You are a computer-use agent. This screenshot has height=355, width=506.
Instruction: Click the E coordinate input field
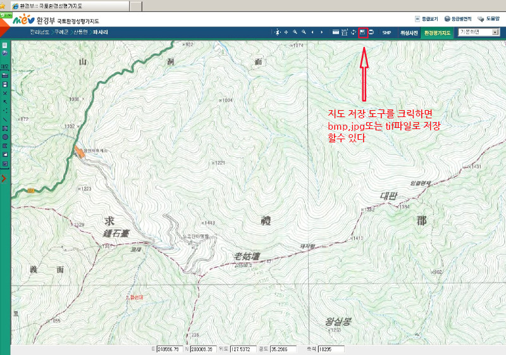click(170, 349)
